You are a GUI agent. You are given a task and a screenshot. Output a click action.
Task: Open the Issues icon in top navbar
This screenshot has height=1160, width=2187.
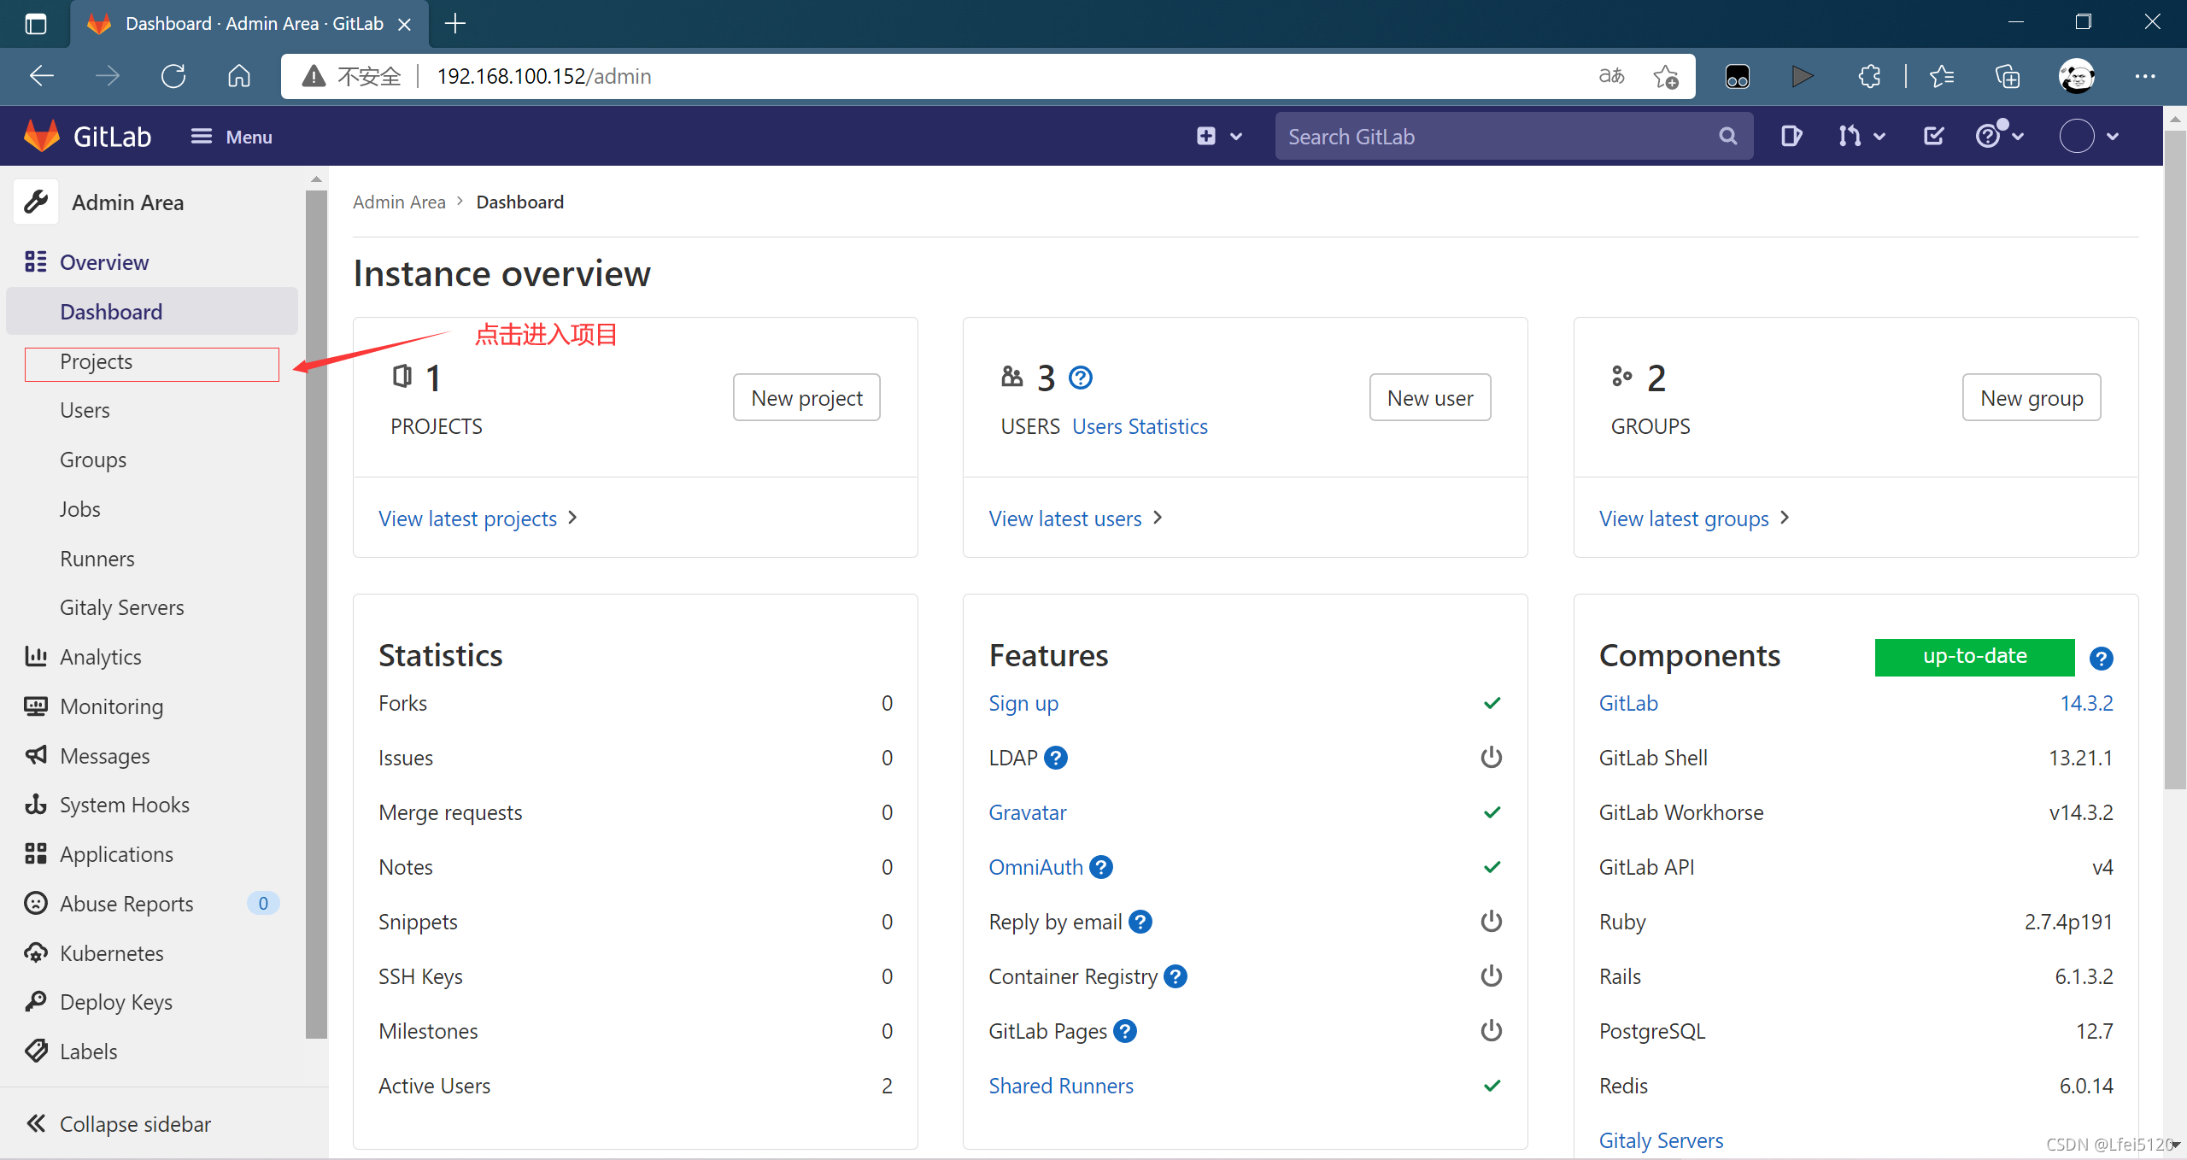1791,136
